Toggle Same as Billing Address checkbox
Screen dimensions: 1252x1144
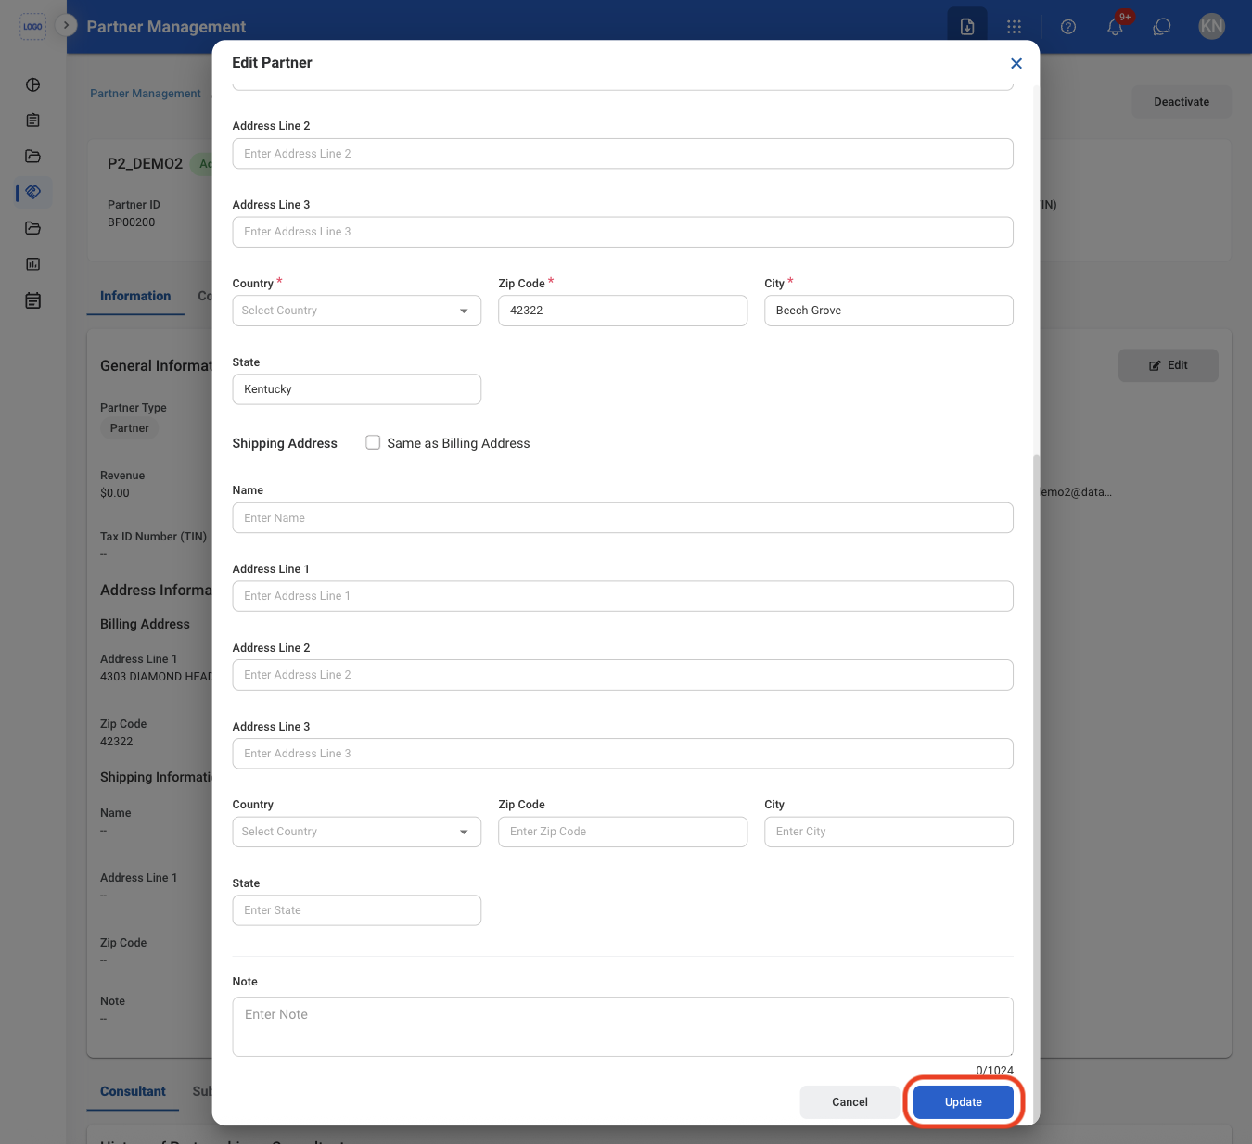coord(373,443)
